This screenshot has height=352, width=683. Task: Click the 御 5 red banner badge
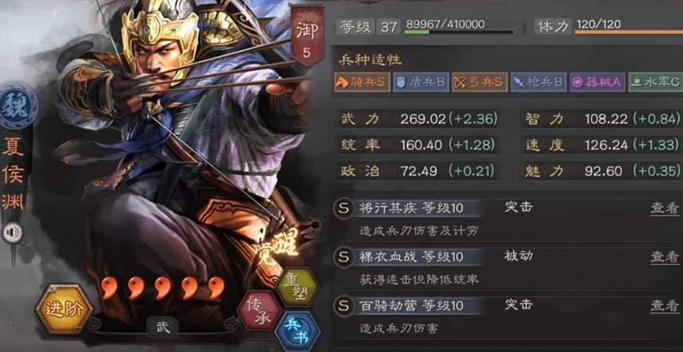click(x=307, y=36)
